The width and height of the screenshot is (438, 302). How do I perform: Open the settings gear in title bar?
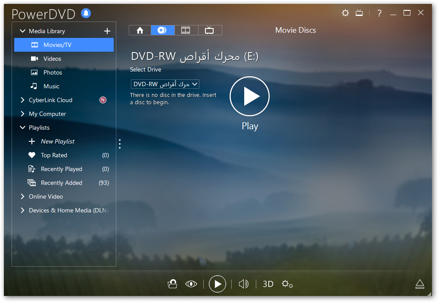(x=345, y=13)
